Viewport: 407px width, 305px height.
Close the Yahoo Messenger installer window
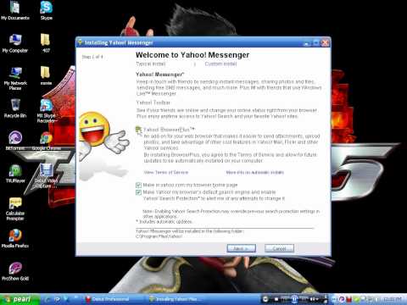(x=325, y=43)
